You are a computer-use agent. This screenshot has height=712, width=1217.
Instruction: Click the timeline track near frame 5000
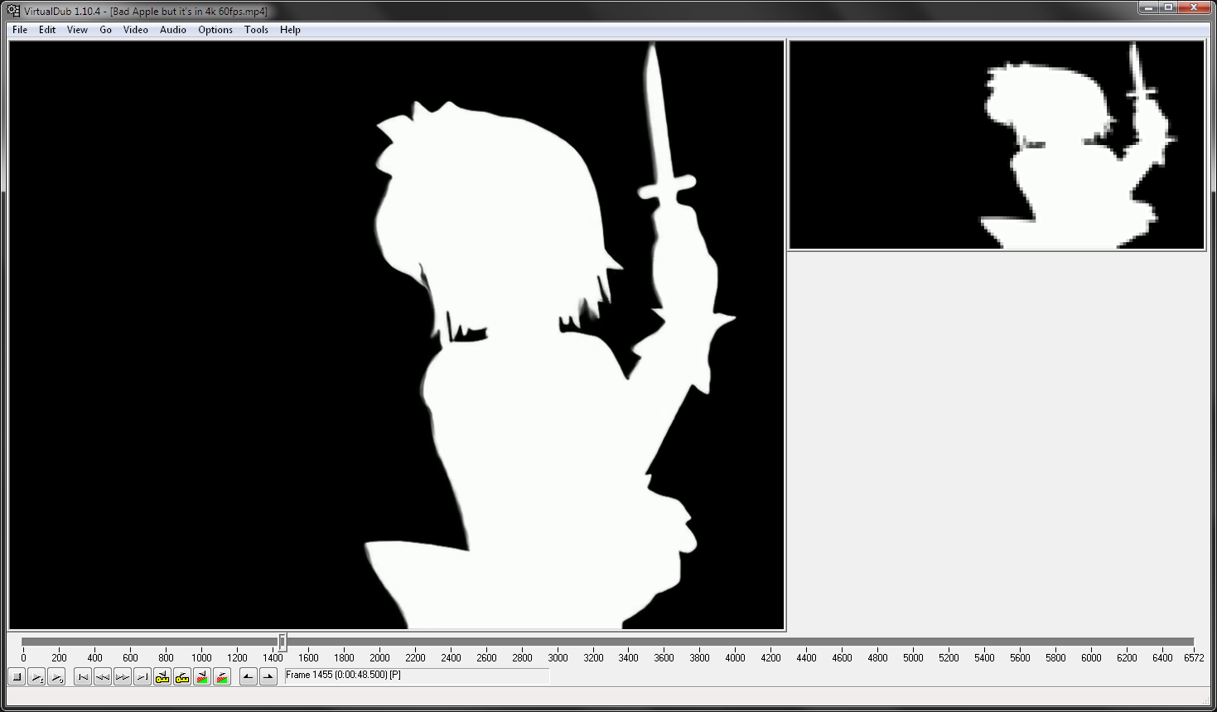point(913,642)
